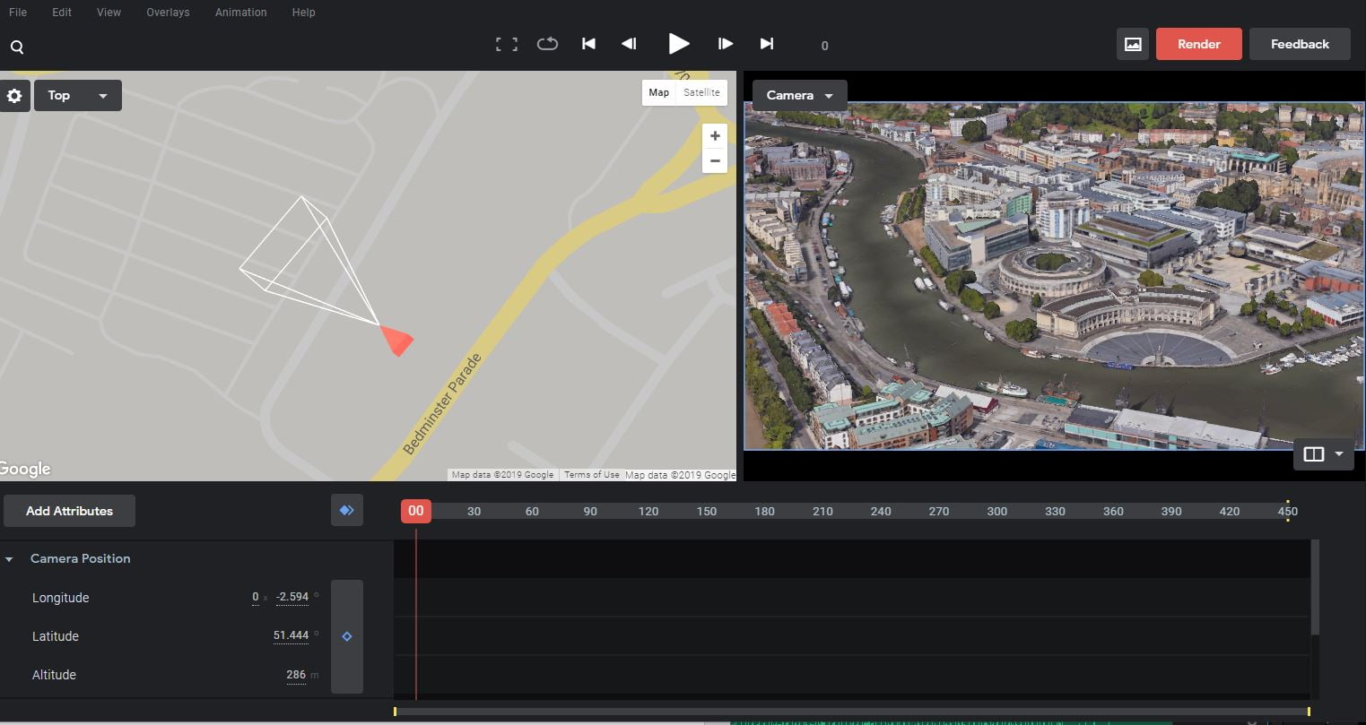This screenshot has height=725, width=1366.
Task: Open the Camera view dropdown
Action: 799,95
